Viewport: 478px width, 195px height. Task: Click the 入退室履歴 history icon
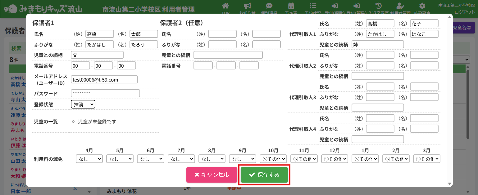378,6
